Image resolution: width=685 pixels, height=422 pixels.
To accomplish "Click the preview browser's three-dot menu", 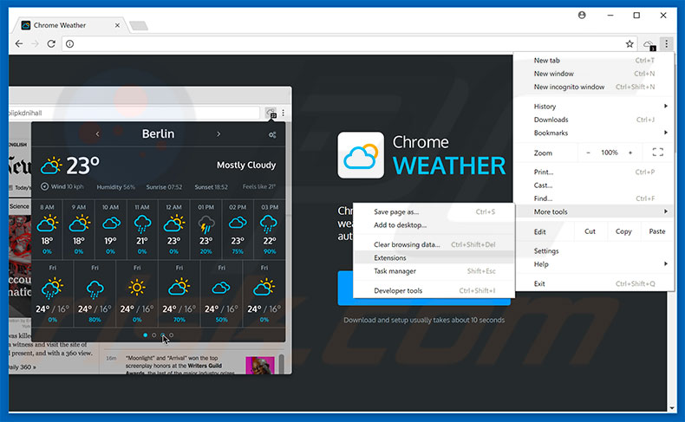I will pyautogui.click(x=283, y=113).
